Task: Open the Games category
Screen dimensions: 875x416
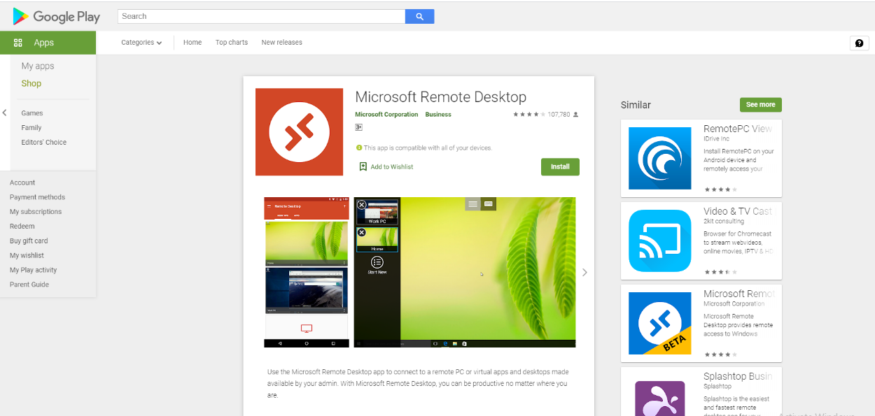Action: click(x=32, y=113)
